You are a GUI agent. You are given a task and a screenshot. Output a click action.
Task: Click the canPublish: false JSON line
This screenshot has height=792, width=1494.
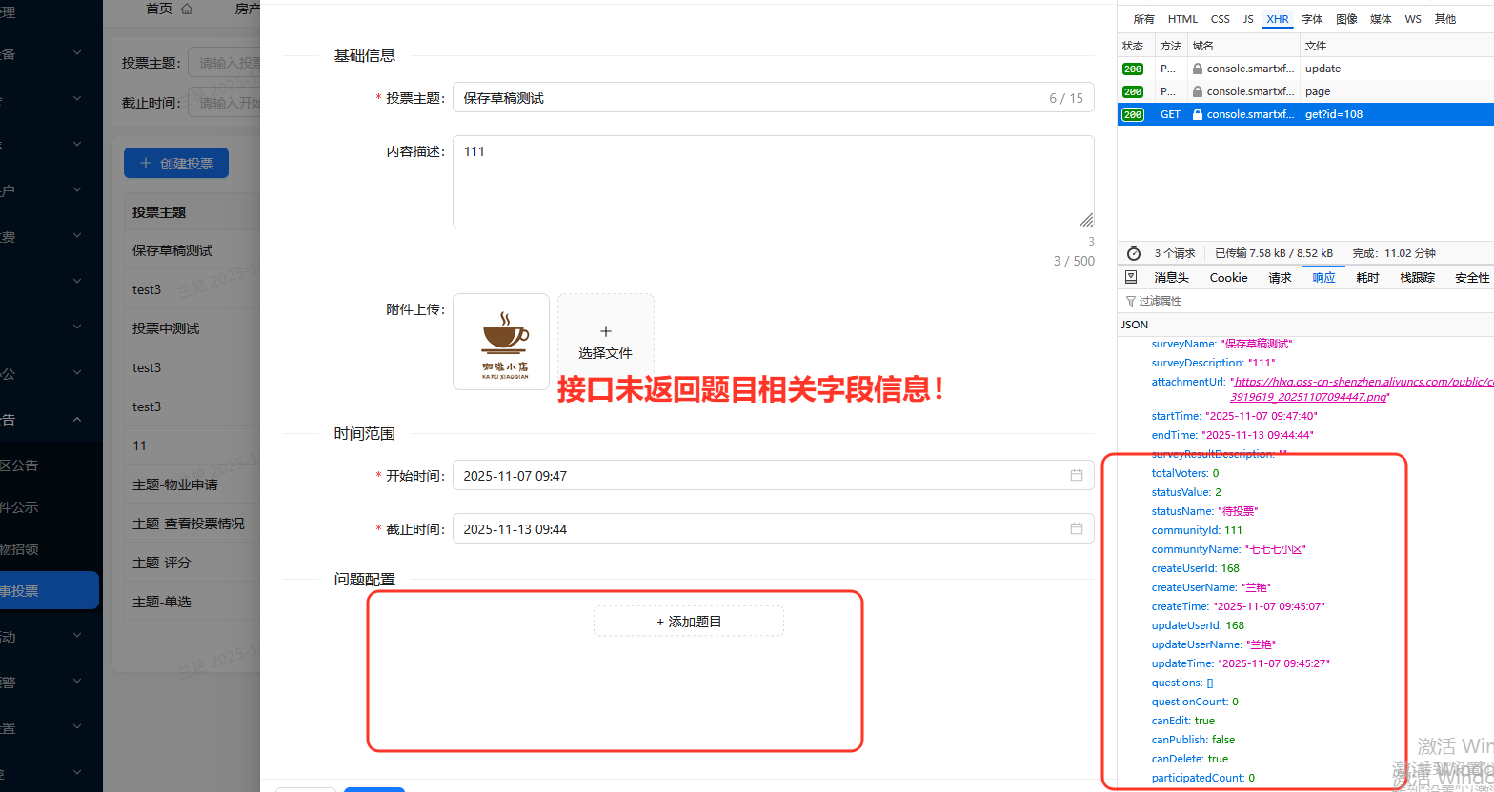pos(1193,740)
